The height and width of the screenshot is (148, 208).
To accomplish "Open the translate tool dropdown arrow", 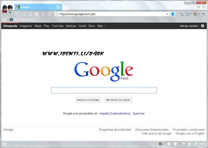I will (199, 14).
